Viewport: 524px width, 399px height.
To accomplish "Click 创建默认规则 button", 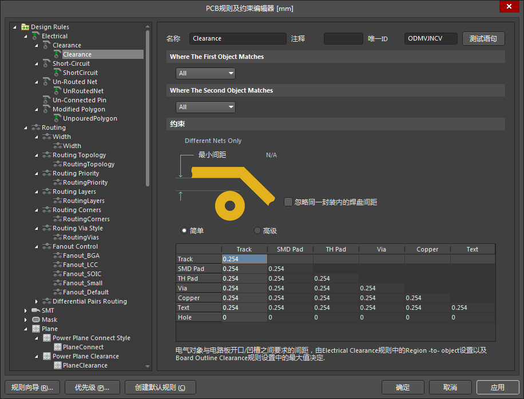I will point(160,388).
